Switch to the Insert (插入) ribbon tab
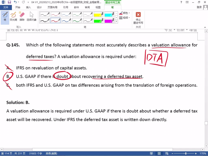Screen dimensions: 208x156 point(28,7)
